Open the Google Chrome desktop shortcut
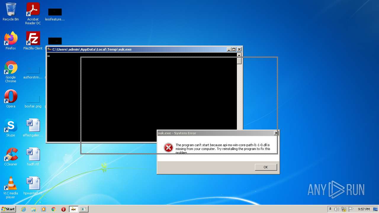 pos(11,72)
